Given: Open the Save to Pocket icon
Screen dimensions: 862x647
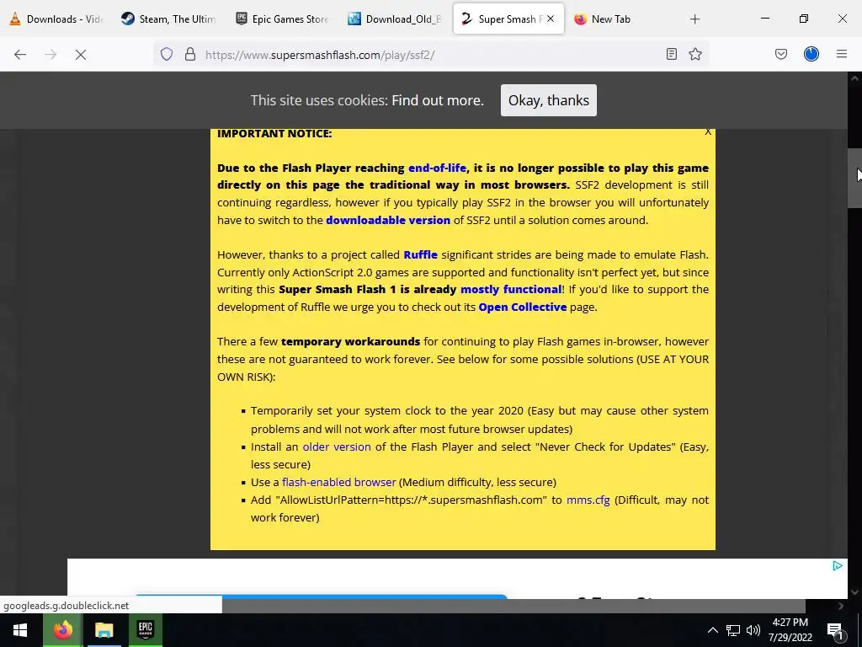Looking at the screenshot, I should [x=781, y=54].
